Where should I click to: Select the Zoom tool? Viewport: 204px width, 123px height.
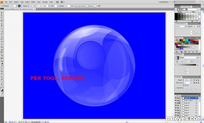[x=2, y=84]
